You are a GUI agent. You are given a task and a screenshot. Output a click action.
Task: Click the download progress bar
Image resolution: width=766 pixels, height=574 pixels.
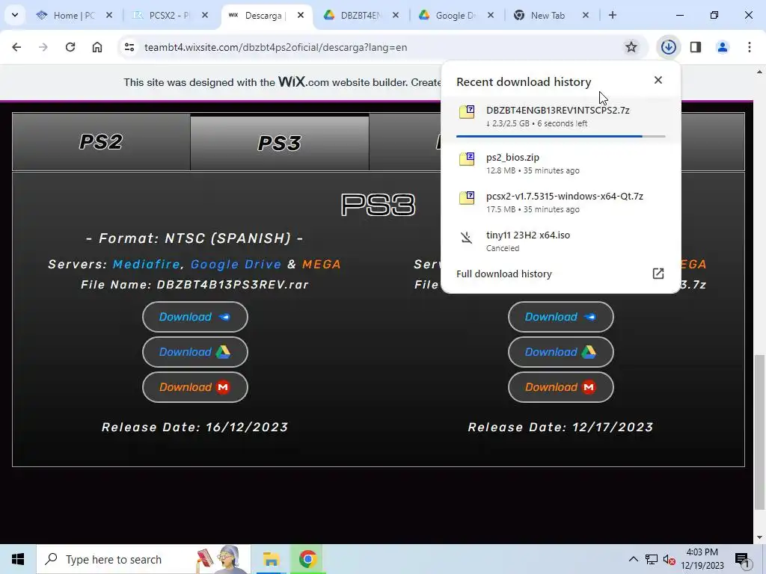[560, 136]
